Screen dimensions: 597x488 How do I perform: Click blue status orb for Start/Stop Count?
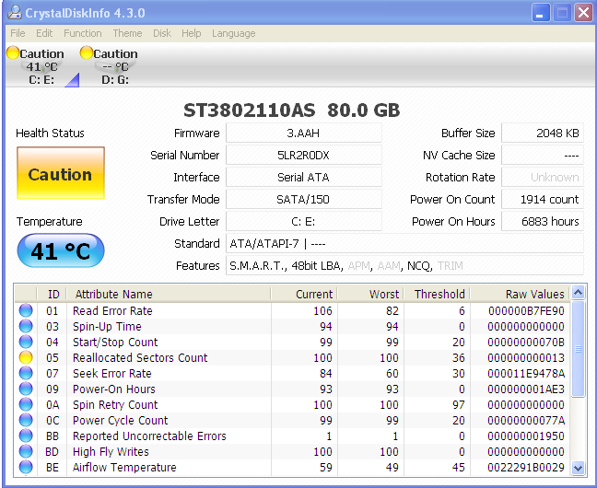(26, 342)
